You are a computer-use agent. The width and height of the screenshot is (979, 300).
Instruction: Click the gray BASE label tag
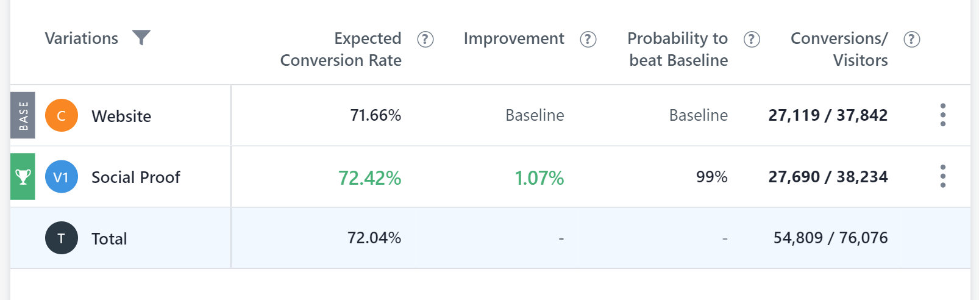(23, 115)
